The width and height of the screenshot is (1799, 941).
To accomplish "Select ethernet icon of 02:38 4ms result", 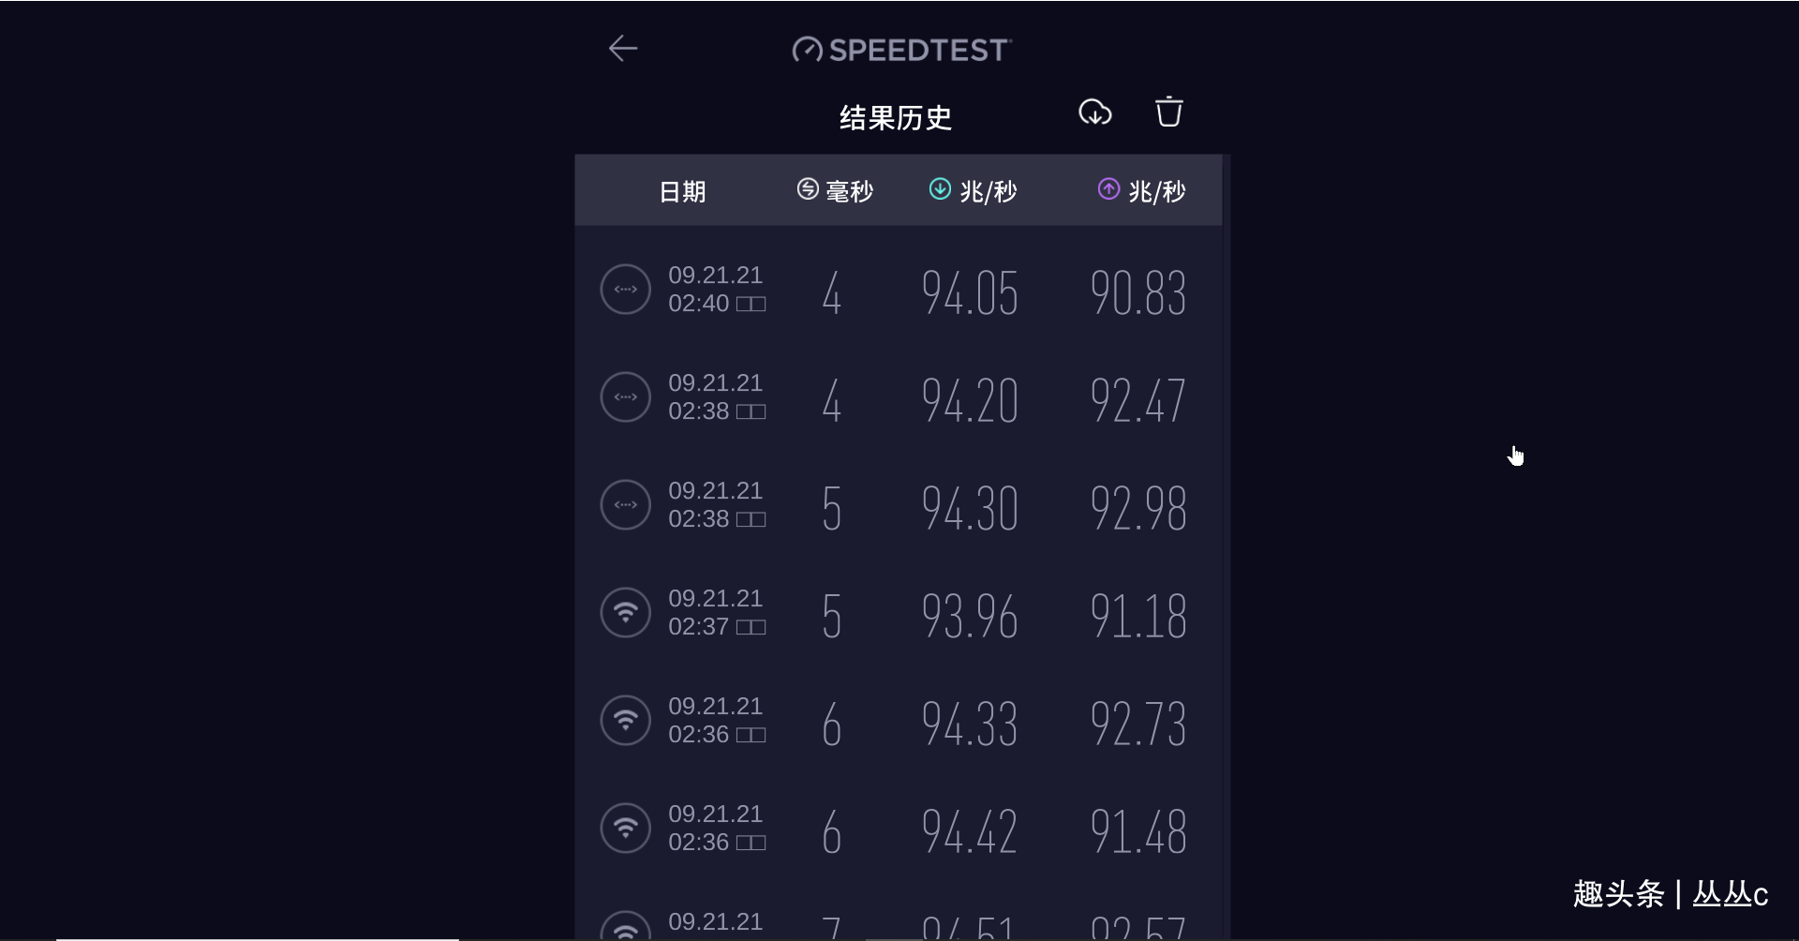I will coord(625,397).
